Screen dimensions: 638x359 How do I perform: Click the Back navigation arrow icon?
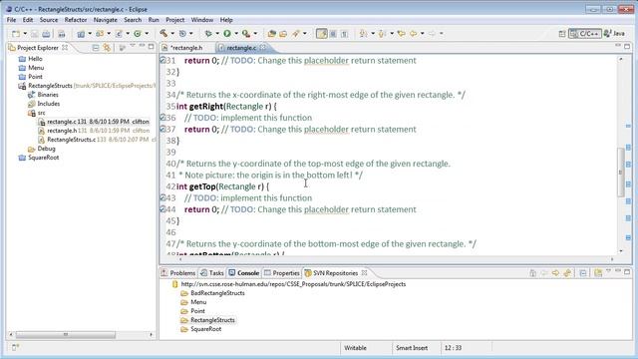pyautogui.click(x=413, y=34)
